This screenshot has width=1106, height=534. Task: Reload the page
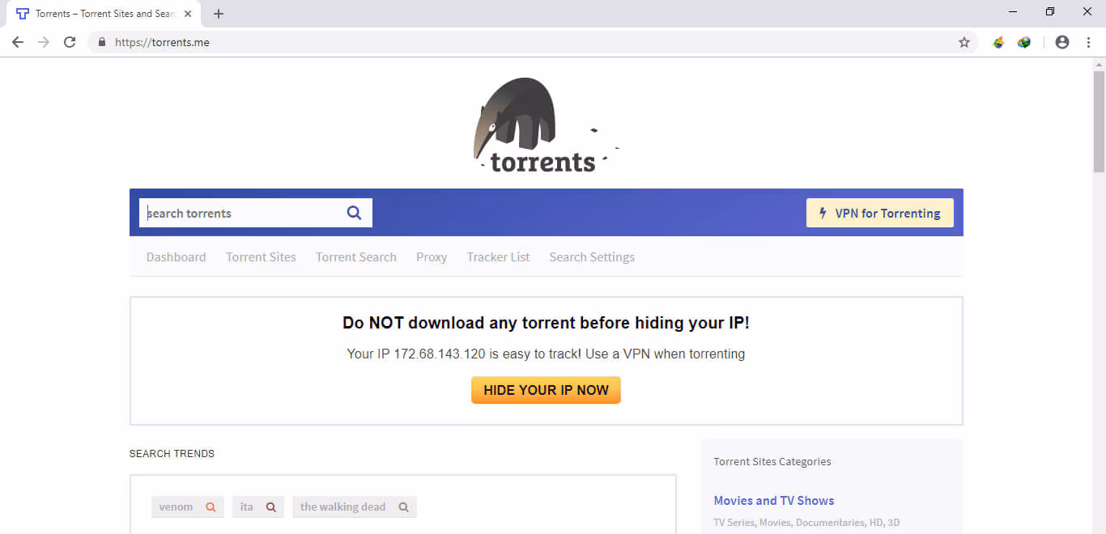pos(70,42)
